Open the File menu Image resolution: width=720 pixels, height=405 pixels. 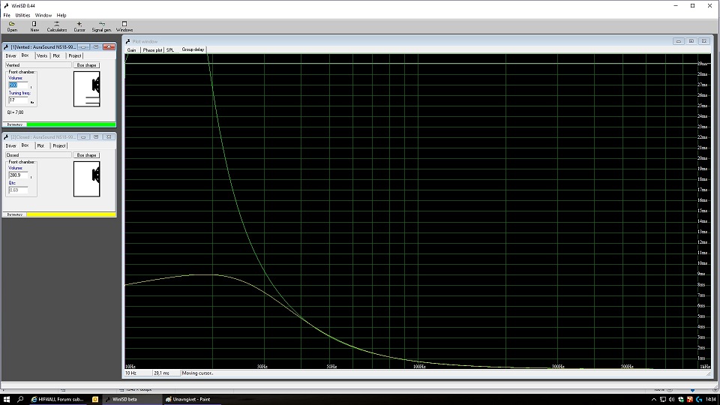click(7, 15)
